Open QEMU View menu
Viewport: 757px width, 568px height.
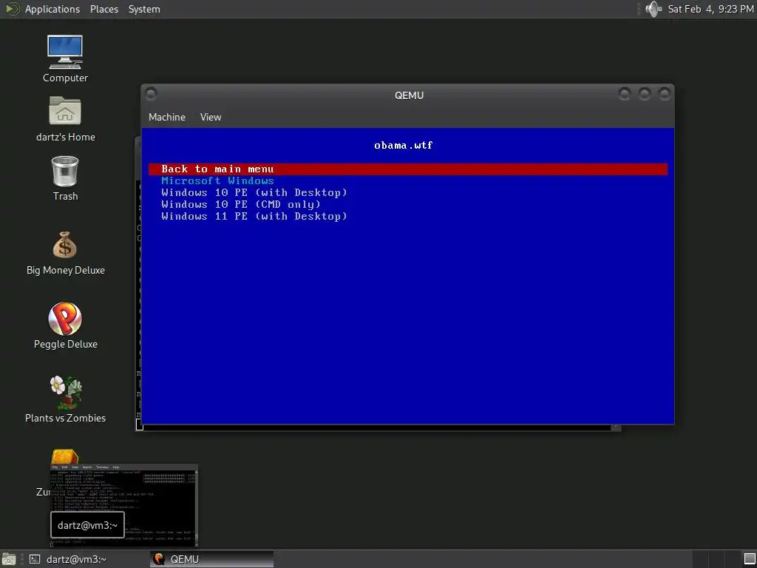pos(211,117)
